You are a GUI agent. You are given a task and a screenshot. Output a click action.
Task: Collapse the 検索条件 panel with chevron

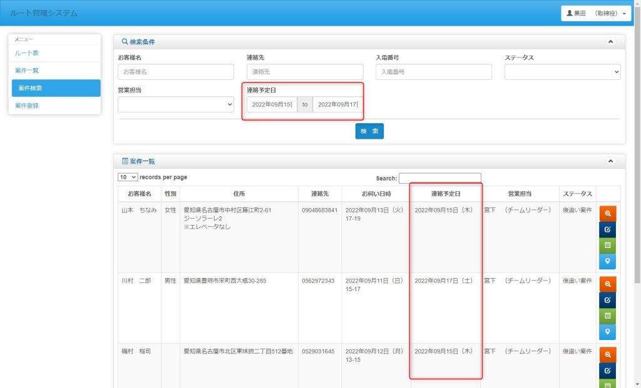click(x=611, y=42)
